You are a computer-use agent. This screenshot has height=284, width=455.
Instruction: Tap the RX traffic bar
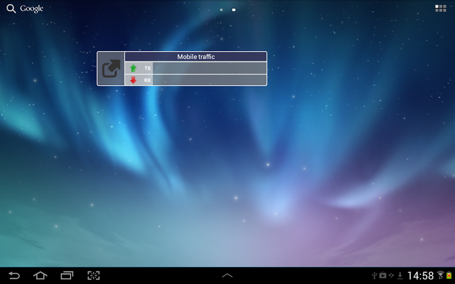pyautogui.click(x=209, y=80)
